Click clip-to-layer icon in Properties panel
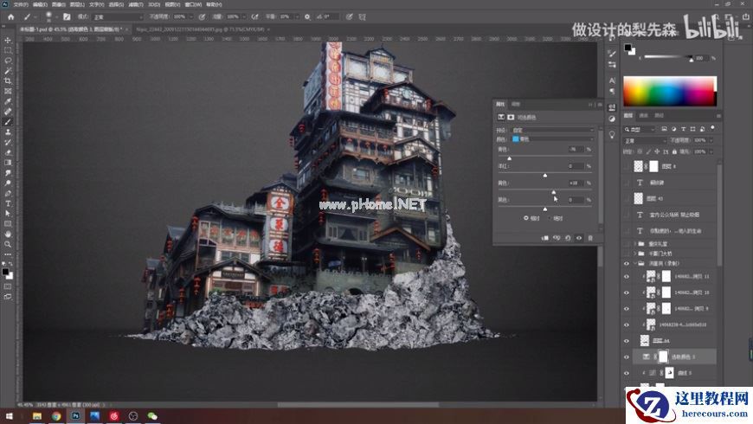Image resolution: width=753 pixels, height=424 pixels. pyautogui.click(x=545, y=238)
